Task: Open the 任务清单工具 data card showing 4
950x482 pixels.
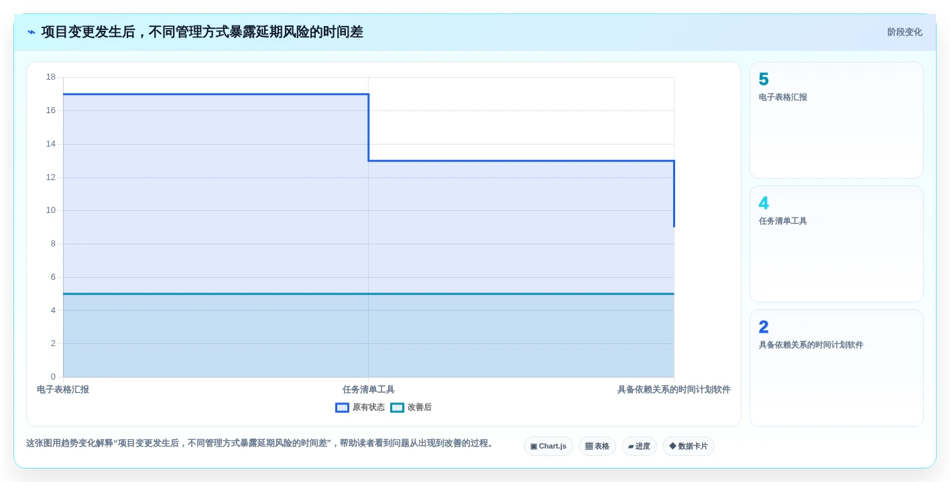Action: [837, 244]
